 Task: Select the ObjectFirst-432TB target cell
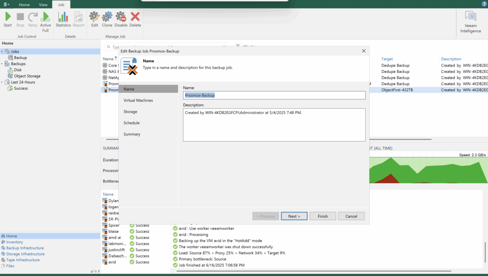click(397, 90)
